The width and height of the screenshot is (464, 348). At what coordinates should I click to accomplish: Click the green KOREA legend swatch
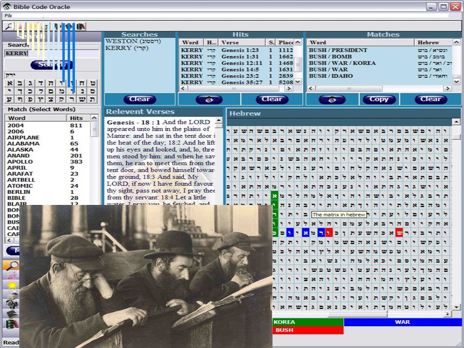[x=308, y=322]
